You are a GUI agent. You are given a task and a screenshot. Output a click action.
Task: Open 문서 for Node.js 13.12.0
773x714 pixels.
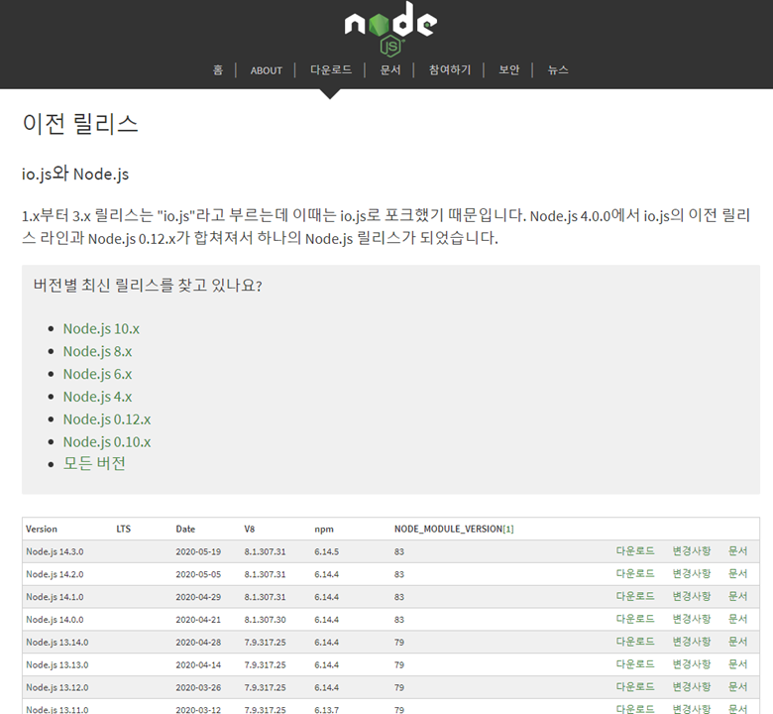[x=738, y=687]
